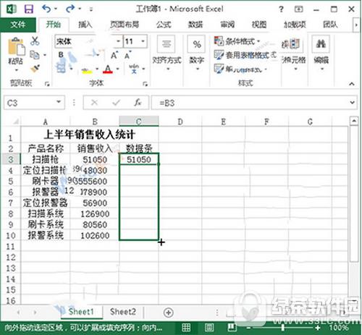362x335 pixels.
Task: Open the font name dropdown
Action: point(118,41)
